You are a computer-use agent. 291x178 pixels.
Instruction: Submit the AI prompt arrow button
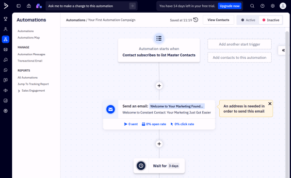[x=132, y=6]
